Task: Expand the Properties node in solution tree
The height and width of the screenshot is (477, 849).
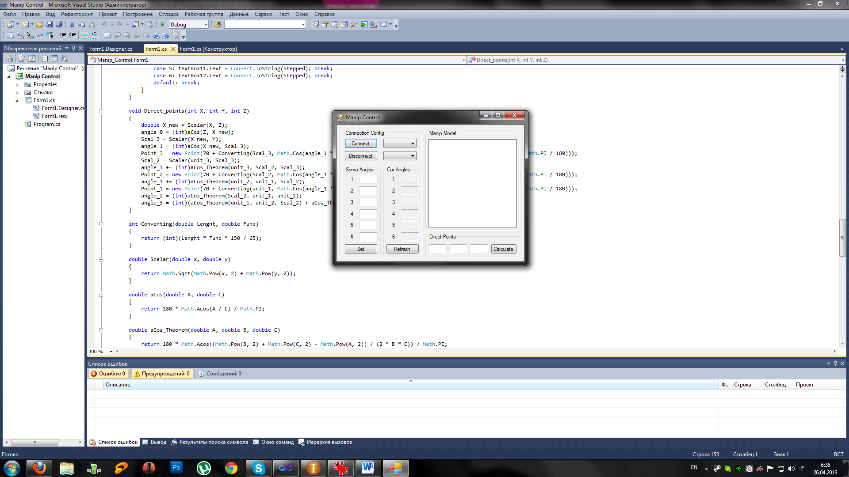Action: click(17, 84)
